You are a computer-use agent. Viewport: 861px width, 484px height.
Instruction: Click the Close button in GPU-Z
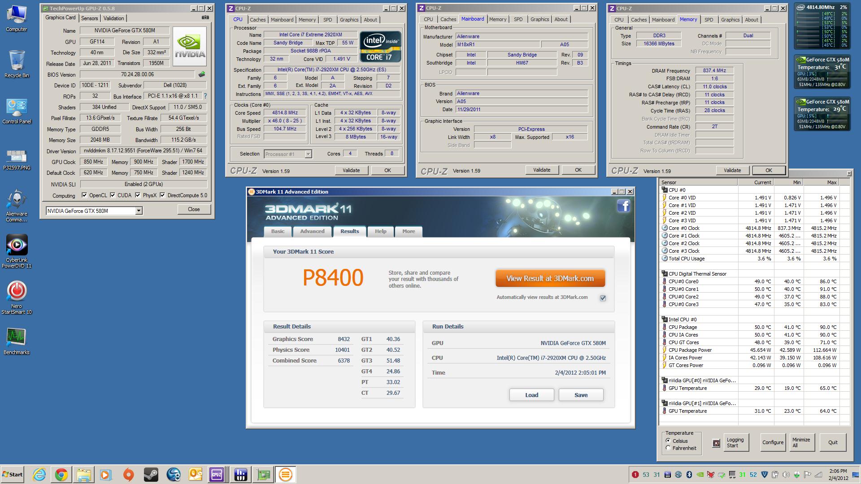pos(194,209)
